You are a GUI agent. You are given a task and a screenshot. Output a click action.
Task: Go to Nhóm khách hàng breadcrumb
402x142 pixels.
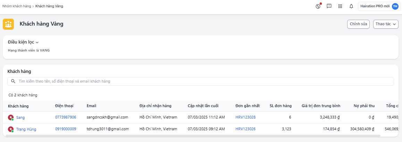[17, 6]
